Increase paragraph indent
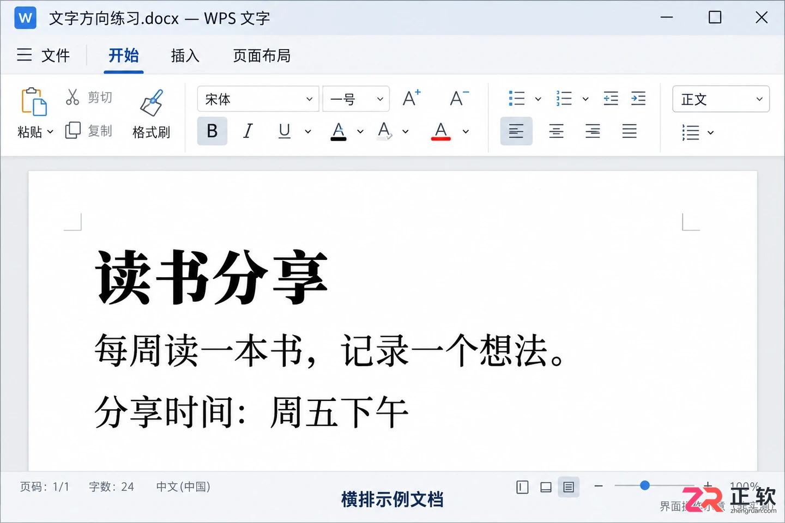This screenshot has height=523, width=785. (x=638, y=99)
